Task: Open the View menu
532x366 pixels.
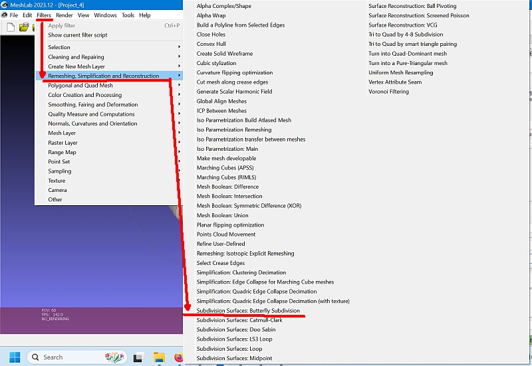Action: pos(83,15)
